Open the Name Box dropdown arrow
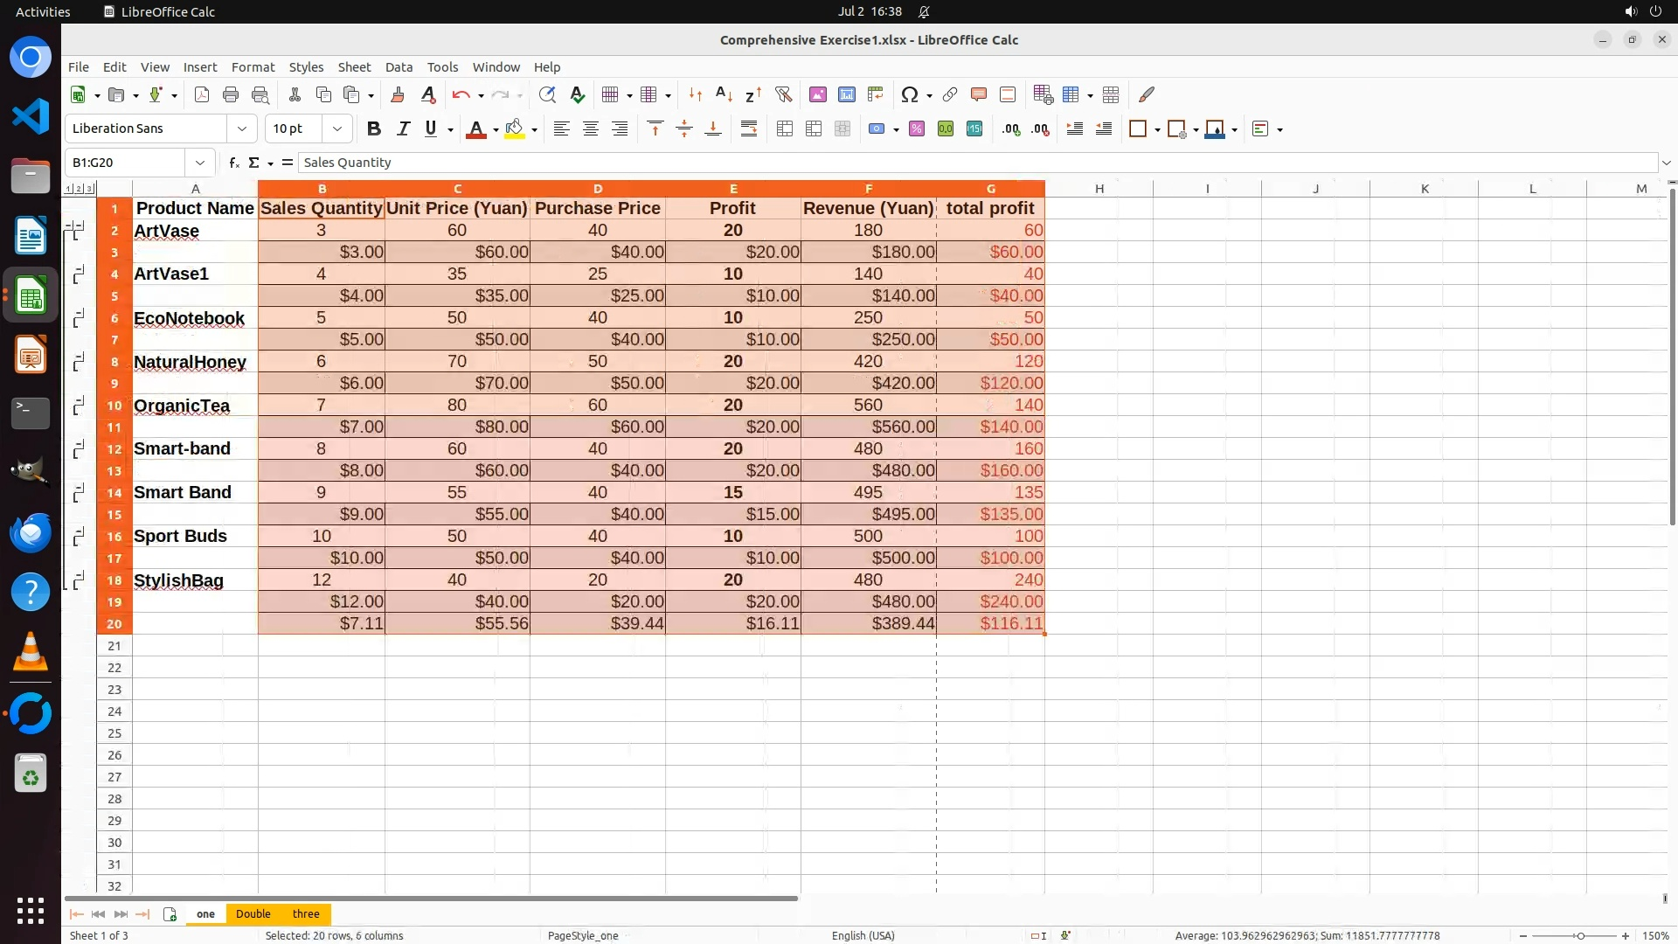The image size is (1678, 944). (200, 163)
